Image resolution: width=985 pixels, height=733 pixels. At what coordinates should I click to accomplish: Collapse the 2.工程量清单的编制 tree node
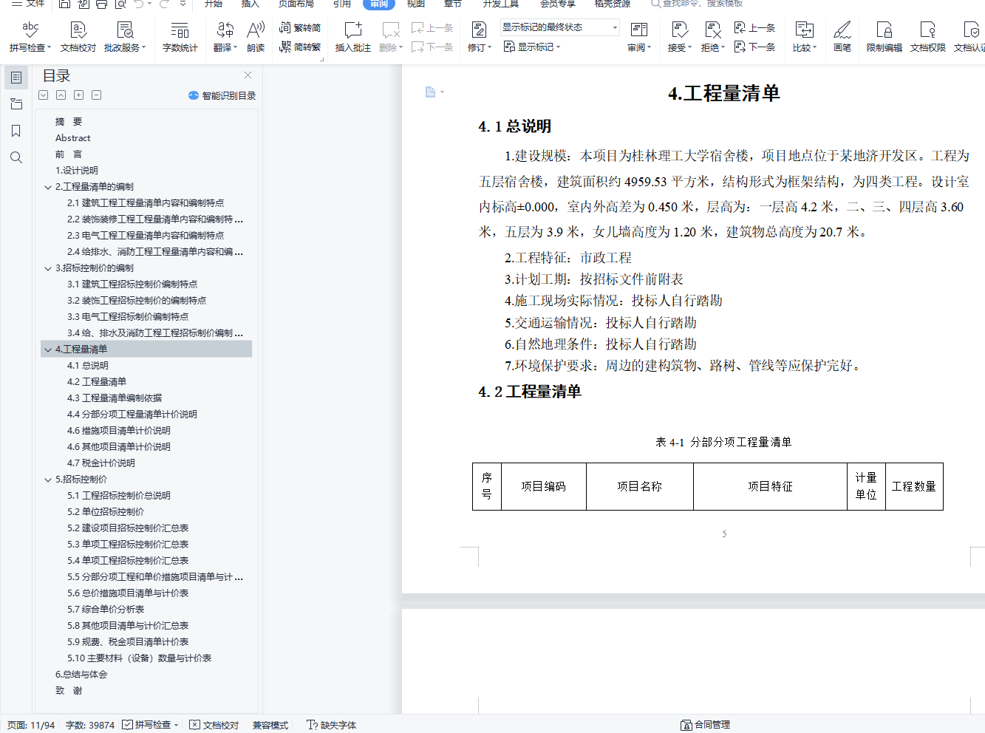[x=48, y=187]
